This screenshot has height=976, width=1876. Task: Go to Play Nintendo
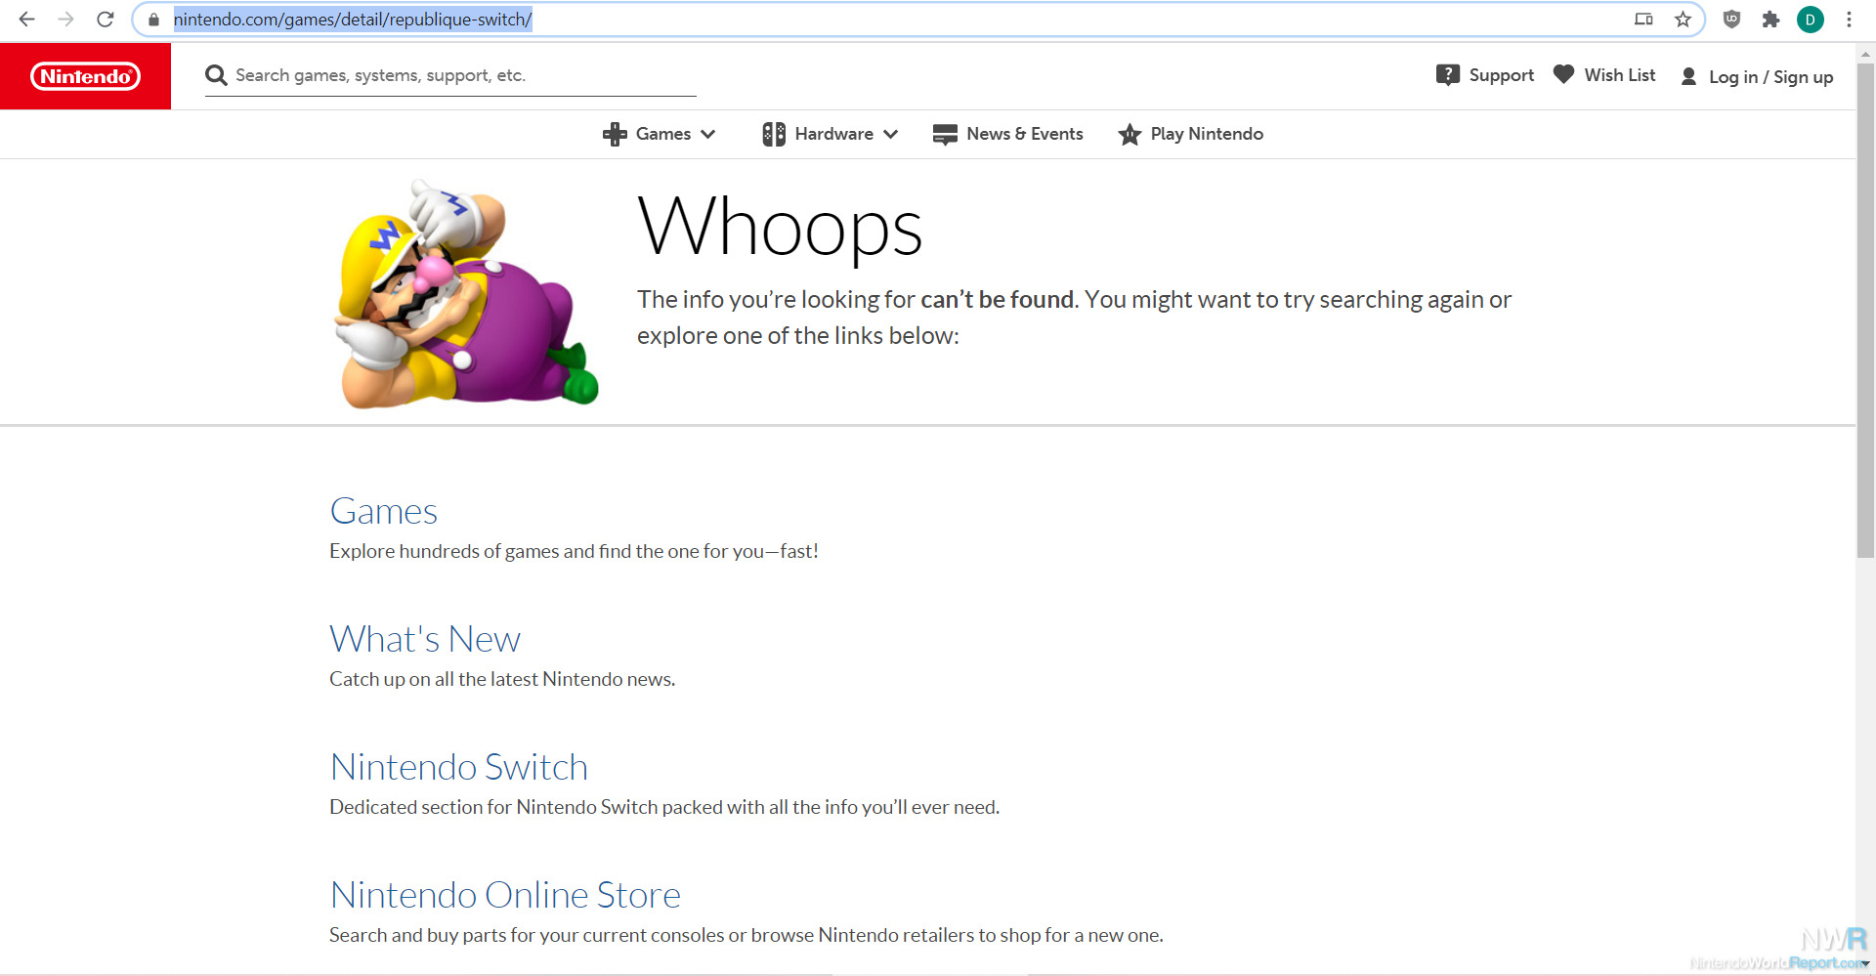coord(1207,134)
